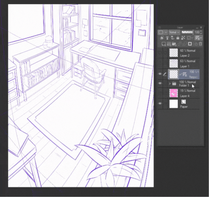Screen dimensions: 209x197
Task: Set as Reference Layer lighthouse icon
Action: click(167, 38)
